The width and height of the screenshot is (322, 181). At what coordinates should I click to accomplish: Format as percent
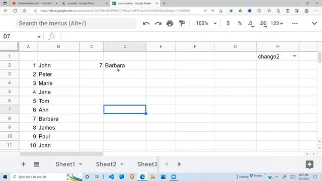(239, 23)
